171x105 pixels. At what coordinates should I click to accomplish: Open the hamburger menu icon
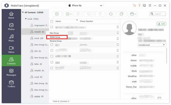click(150, 5)
